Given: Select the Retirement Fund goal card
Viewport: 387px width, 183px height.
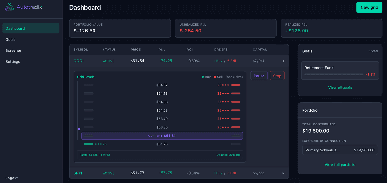Looking at the screenshot, I should [340, 71].
